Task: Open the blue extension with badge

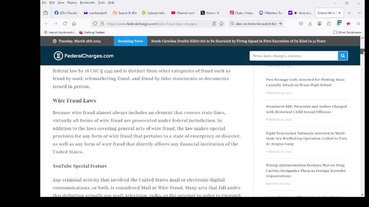Action: click(x=339, y=23)
